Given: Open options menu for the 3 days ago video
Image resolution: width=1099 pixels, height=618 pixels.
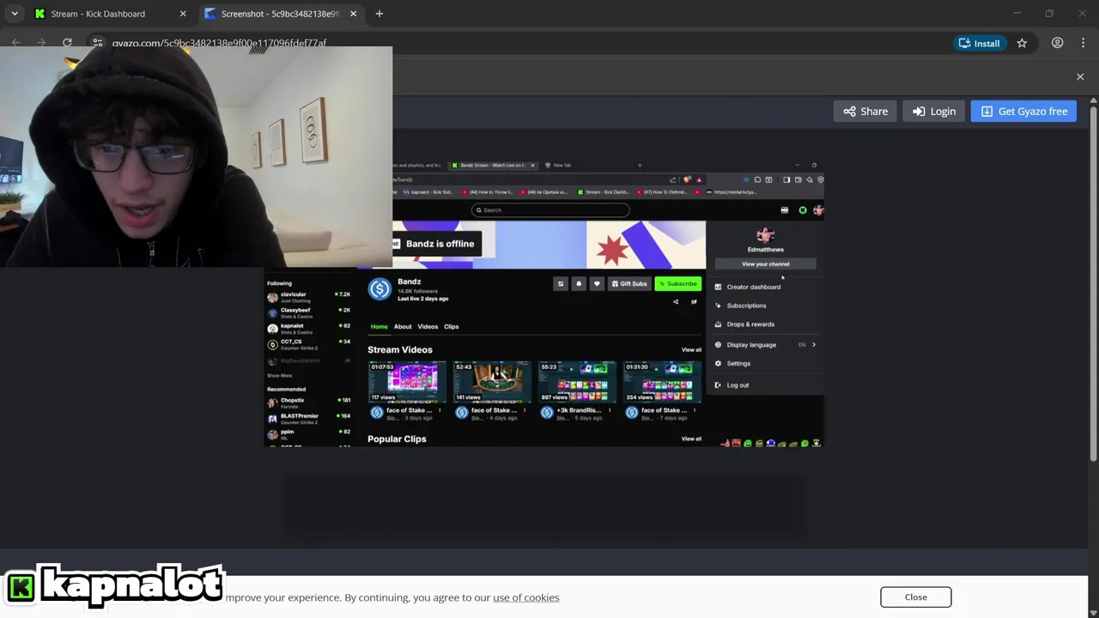Looking at the screenshot, I should pos(440,410).
